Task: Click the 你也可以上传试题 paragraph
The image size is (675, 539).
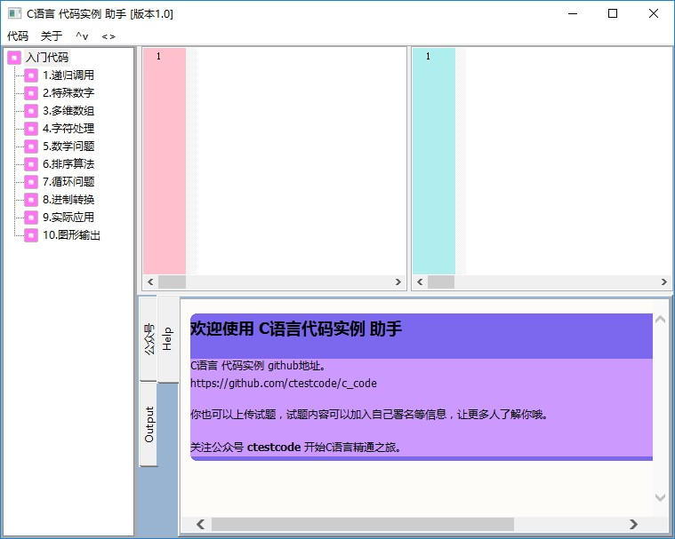Action: click(369, 415)
